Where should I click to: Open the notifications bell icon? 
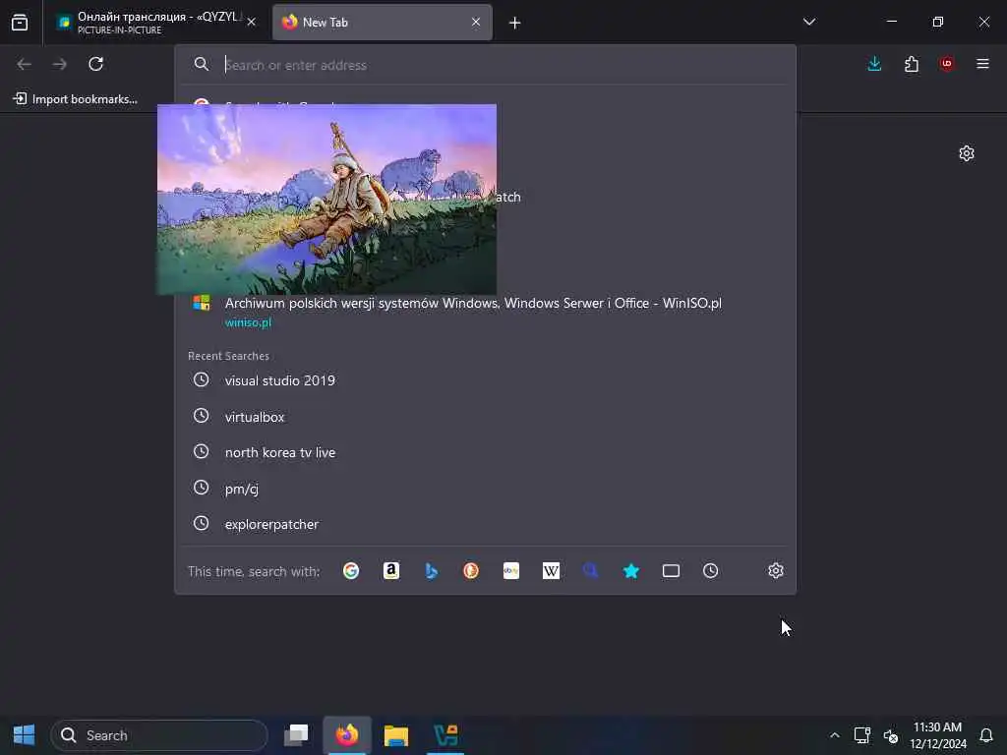(985, 735)
